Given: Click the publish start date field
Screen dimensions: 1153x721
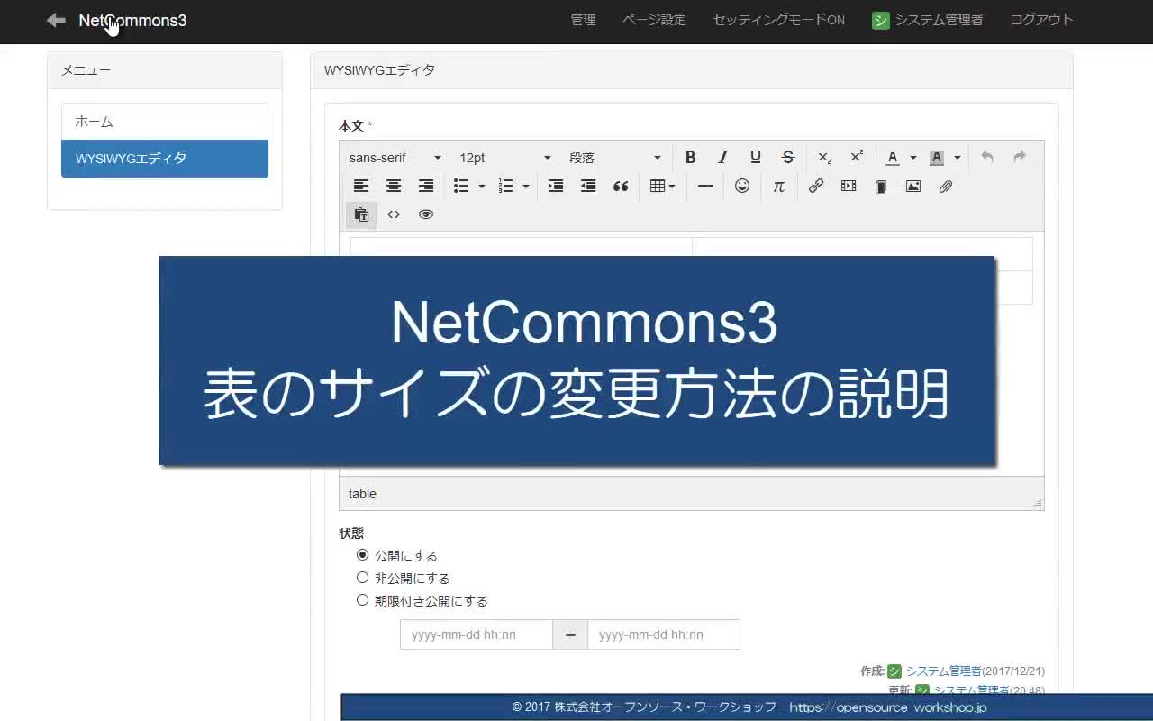Looking at the screenshot, I should (x=477, y=634).
